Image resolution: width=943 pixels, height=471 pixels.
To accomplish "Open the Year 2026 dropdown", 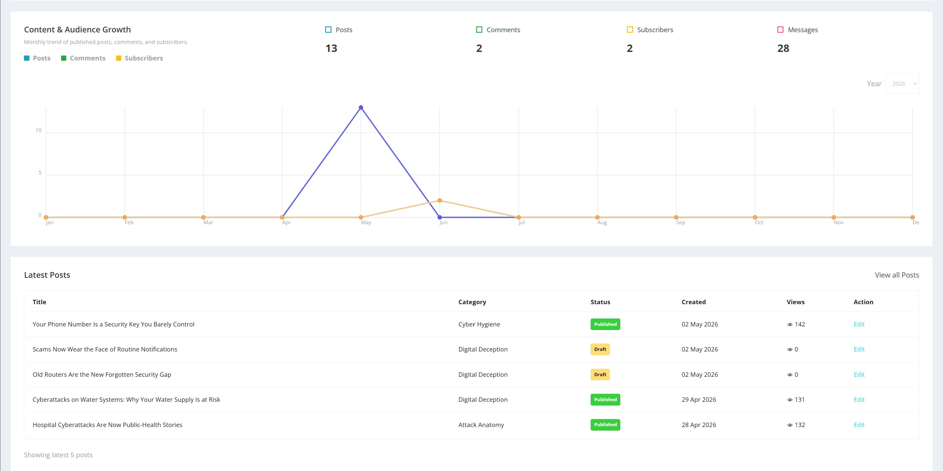I will [902, 84].
